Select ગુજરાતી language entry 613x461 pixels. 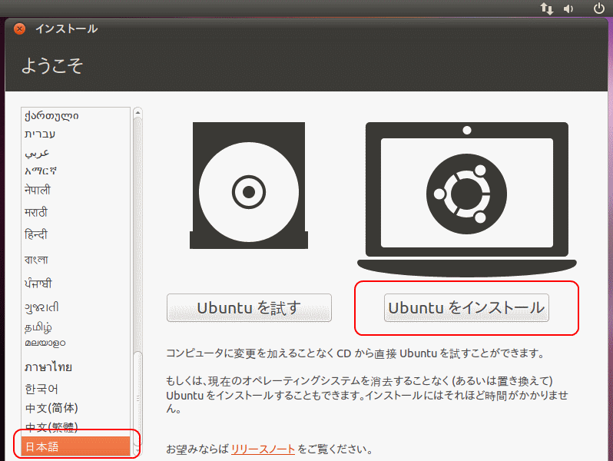(75, 307)
